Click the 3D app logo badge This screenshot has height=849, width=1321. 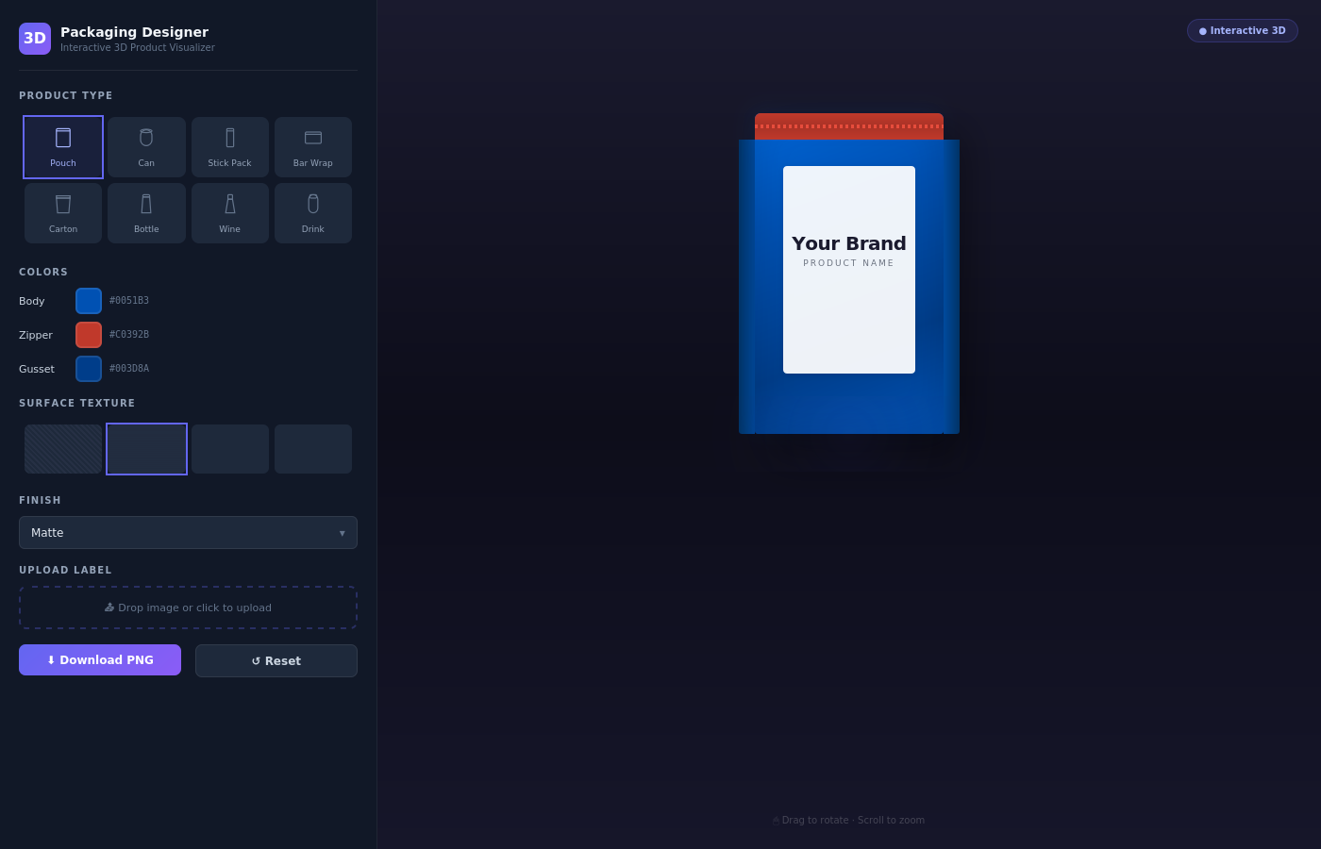[35, 39]
